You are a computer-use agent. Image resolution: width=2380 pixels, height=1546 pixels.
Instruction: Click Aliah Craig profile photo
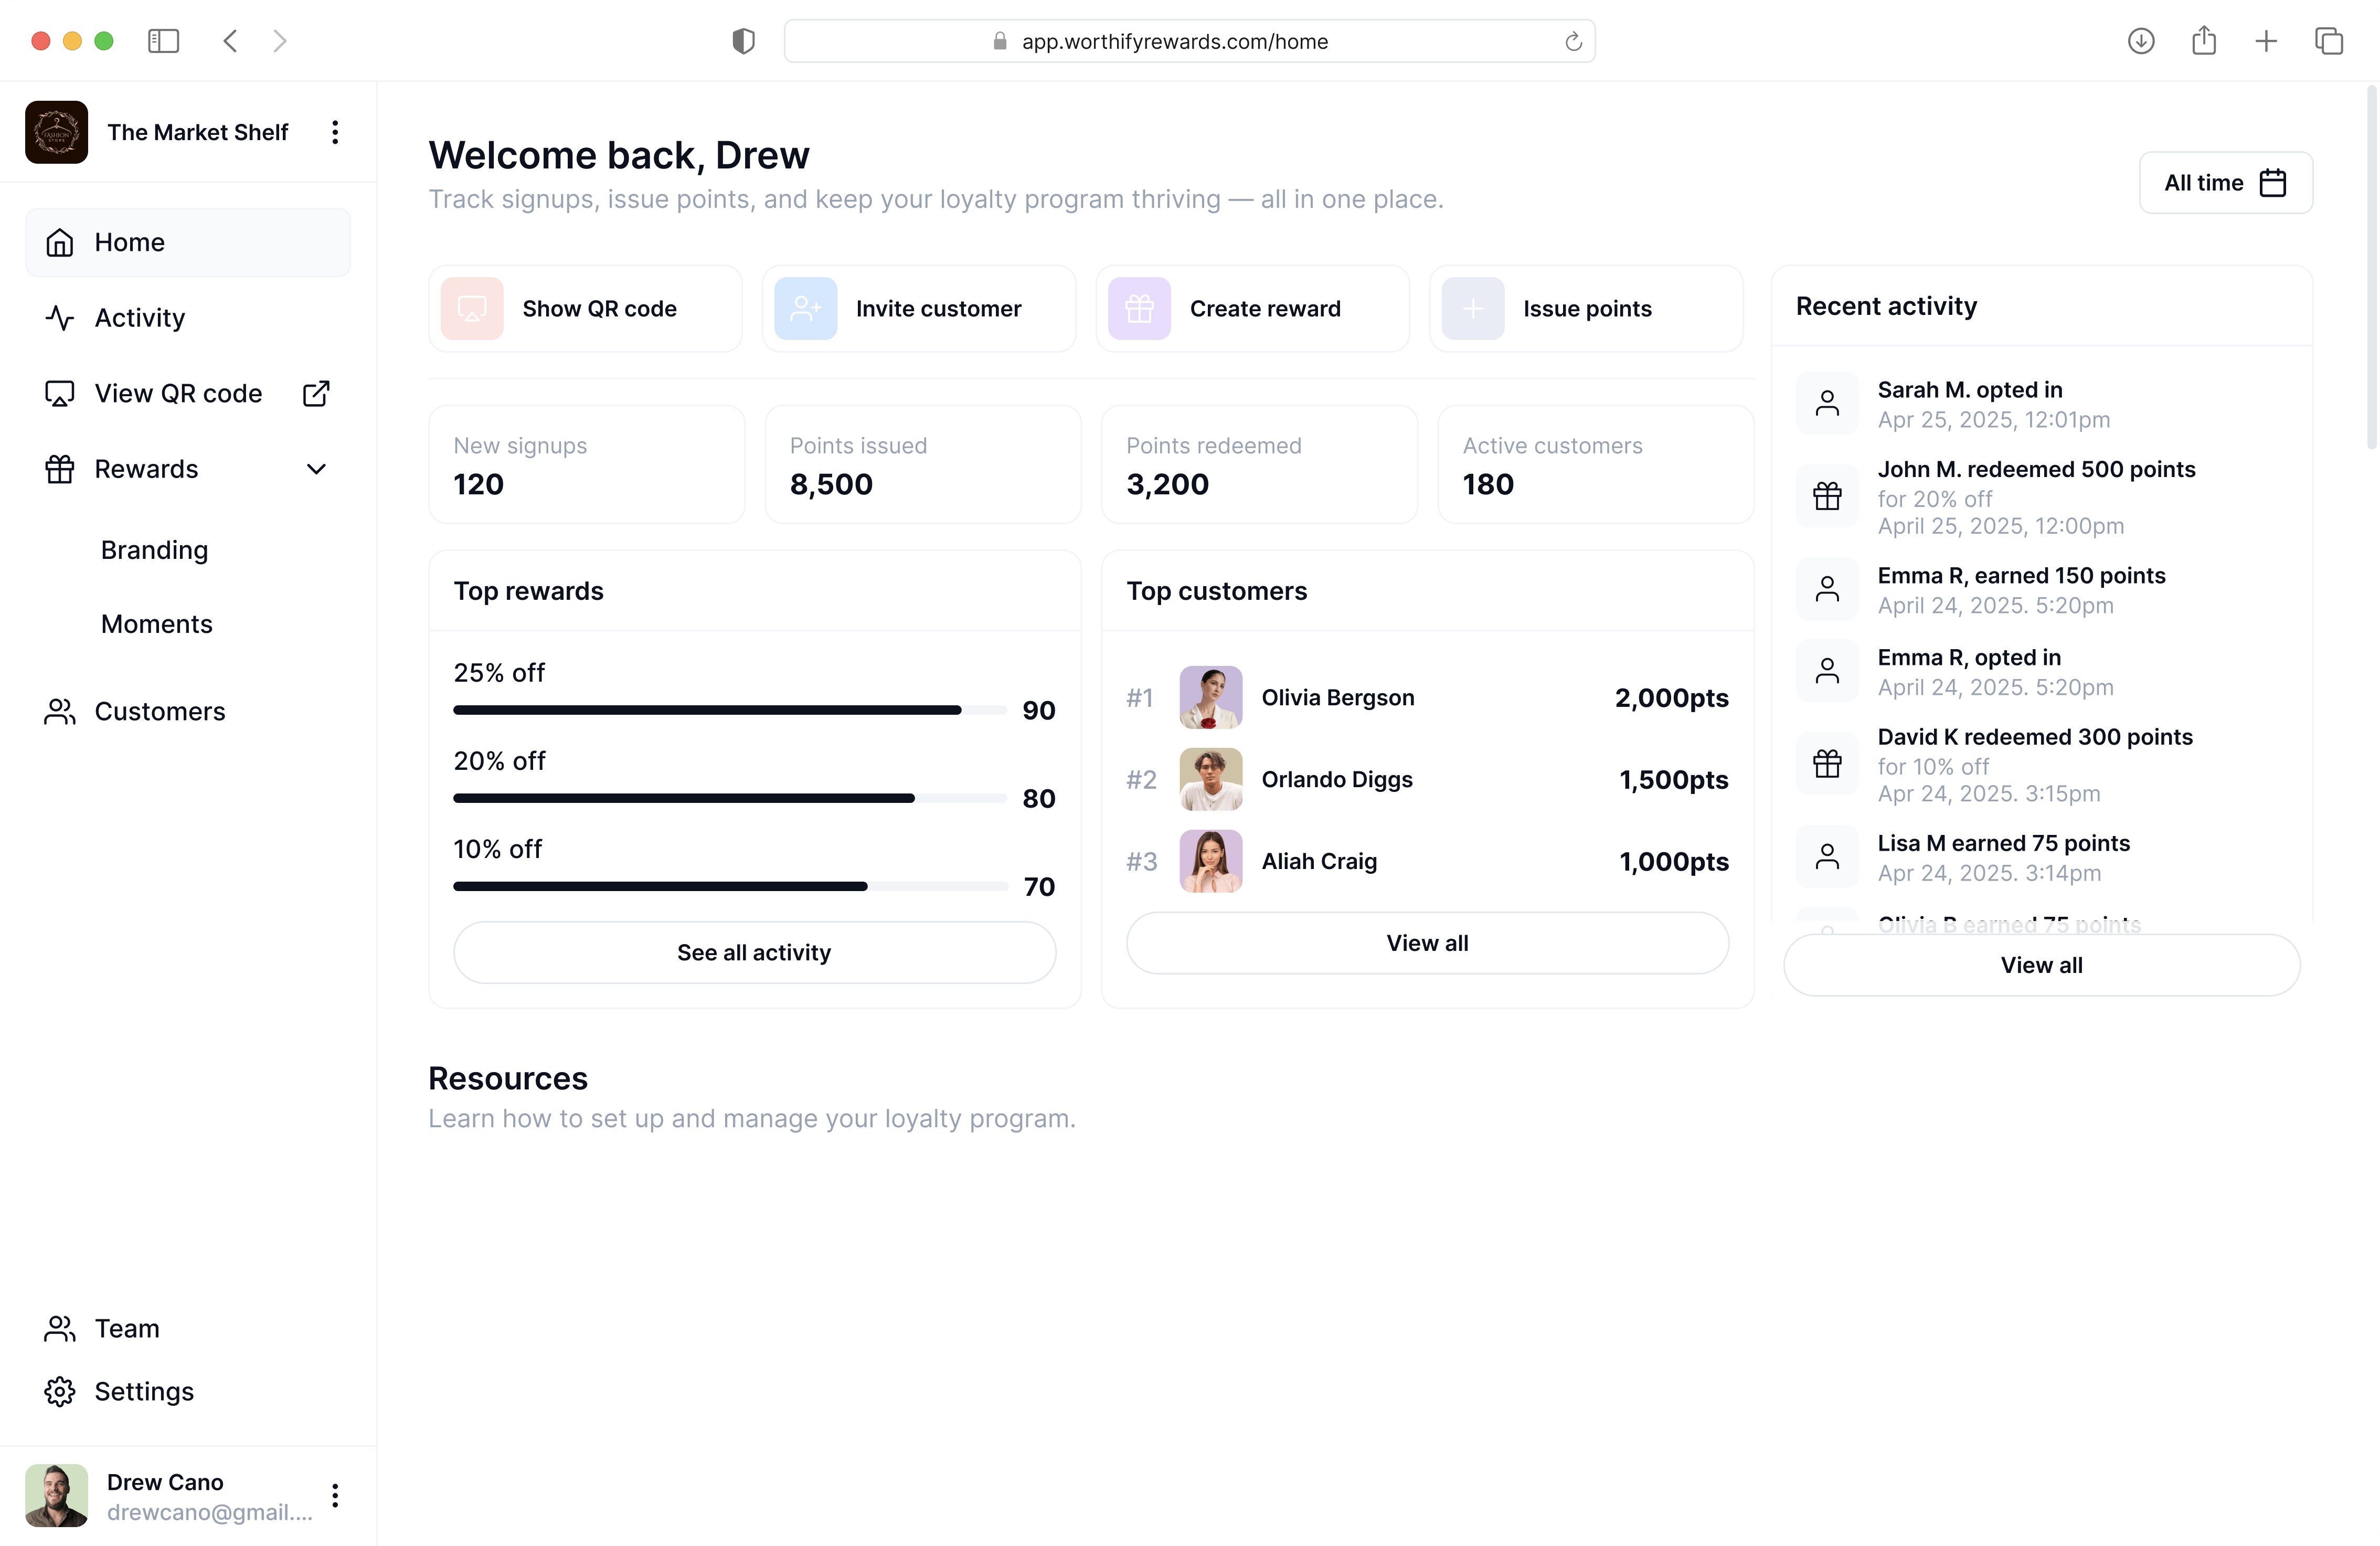point(1211,861)
